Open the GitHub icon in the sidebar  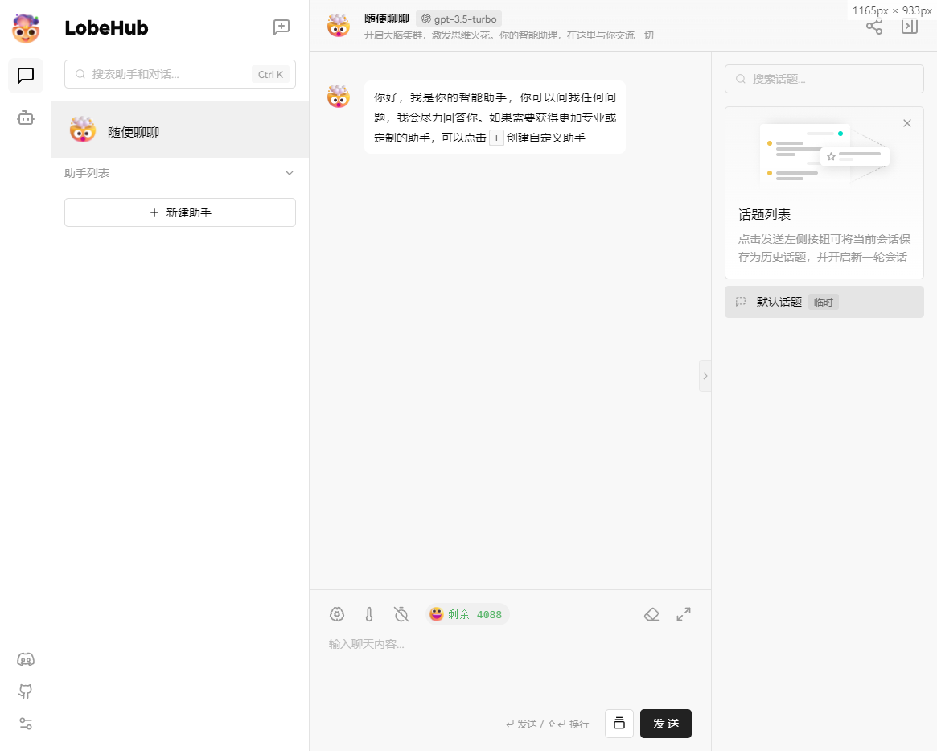26,691
